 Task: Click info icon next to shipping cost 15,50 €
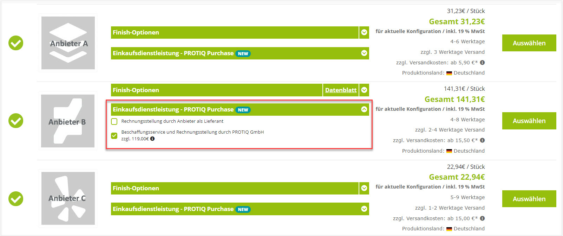[483, 140]
